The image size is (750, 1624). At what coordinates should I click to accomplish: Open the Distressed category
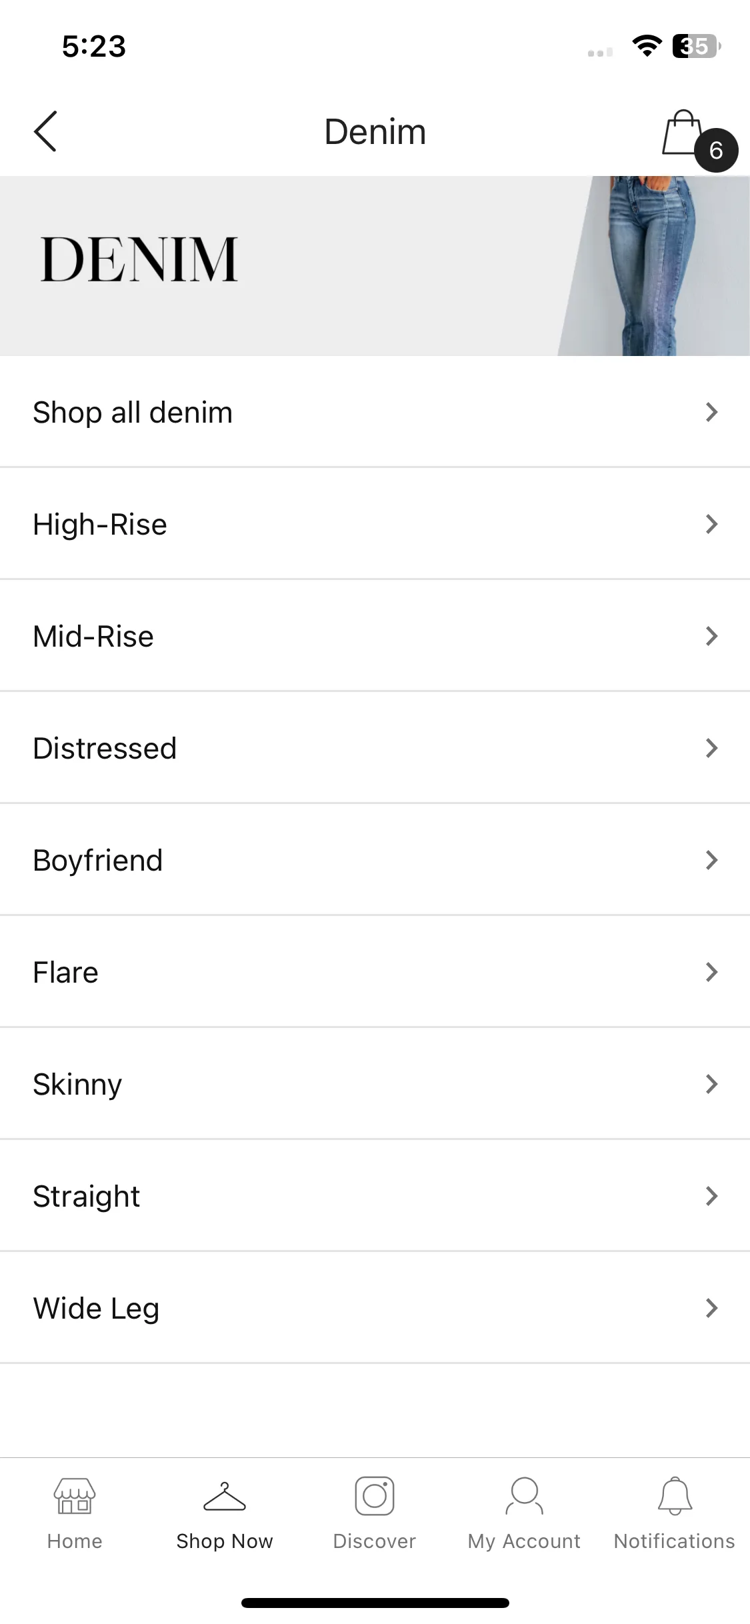[x=375, y=748]
